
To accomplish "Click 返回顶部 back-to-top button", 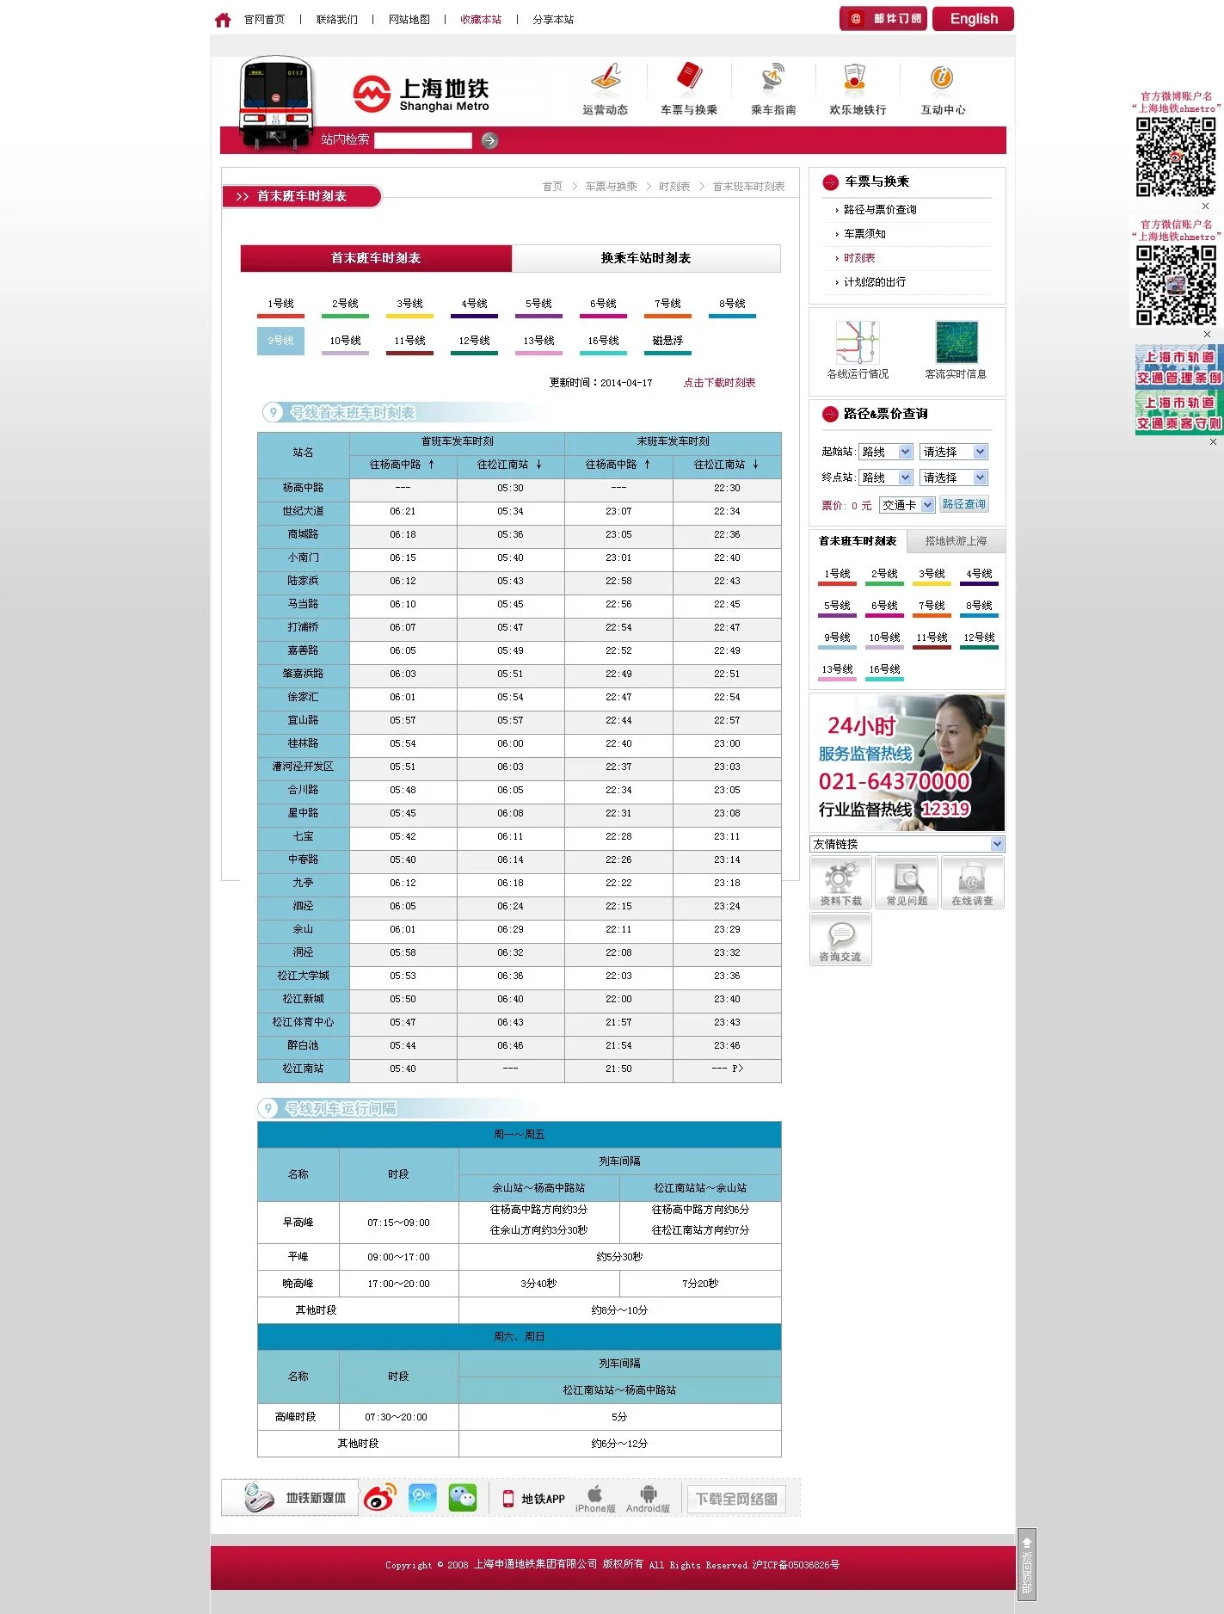I will coord(1027,1564).
